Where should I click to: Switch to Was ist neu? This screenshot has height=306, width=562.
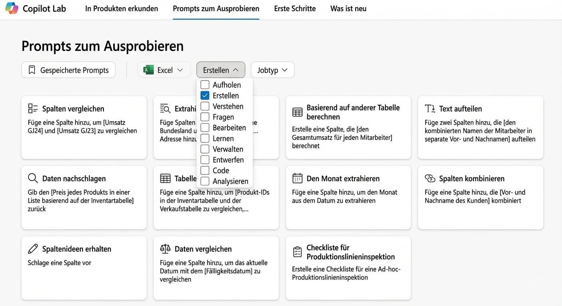[x=348, y=8]
